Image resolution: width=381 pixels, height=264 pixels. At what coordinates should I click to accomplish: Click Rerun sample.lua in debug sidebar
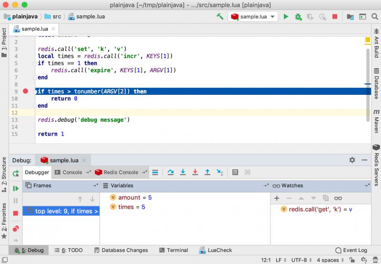(x=16, y=173)
